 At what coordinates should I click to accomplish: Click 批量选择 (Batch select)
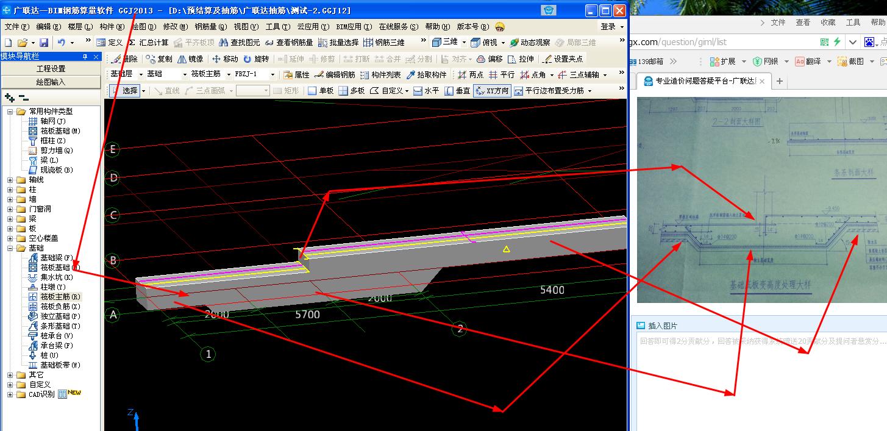point(338,43)
